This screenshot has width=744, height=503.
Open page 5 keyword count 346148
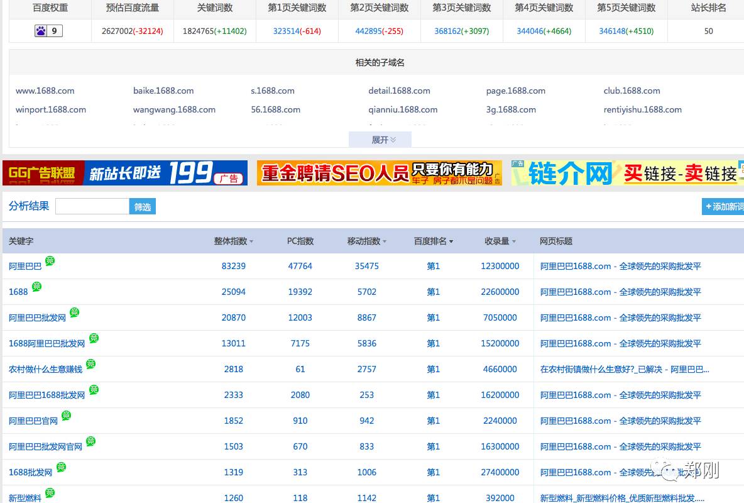[613, 31]
